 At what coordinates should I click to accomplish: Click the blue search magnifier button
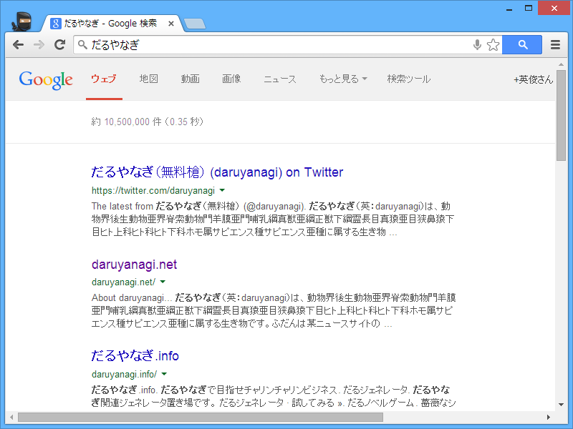pos(522,45)
